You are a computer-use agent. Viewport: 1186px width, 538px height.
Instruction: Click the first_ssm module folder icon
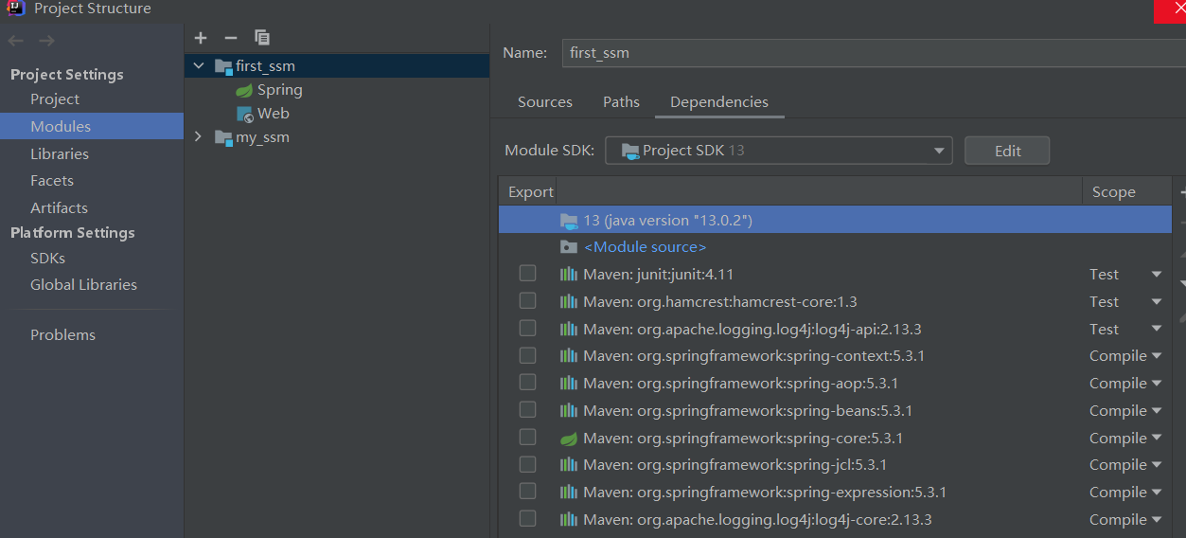(x=223, y=66)
